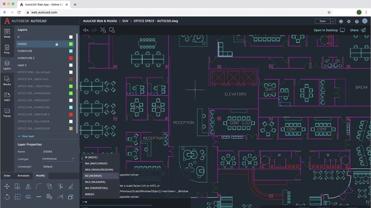Click the Print icon in header
The image size is (371, 208).
click(x=341, y=21)
